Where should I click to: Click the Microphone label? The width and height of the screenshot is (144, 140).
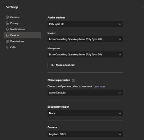tap(54, 48)
